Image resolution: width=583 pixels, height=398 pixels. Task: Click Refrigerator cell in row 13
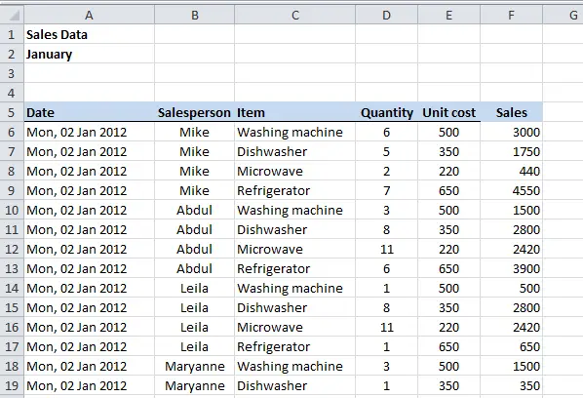pyautogui.click(x=294, y=268)
